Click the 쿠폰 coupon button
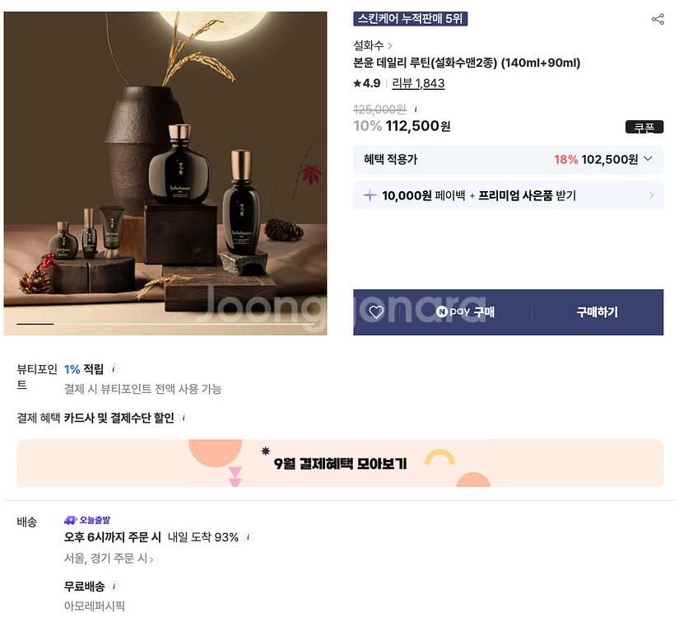Image resolution: width=679 pixels, height=618 pixels. (x=644, y=127)
